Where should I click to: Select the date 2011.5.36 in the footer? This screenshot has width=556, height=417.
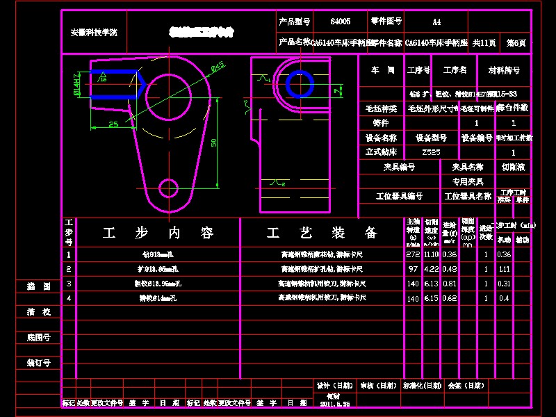(335, 404)
